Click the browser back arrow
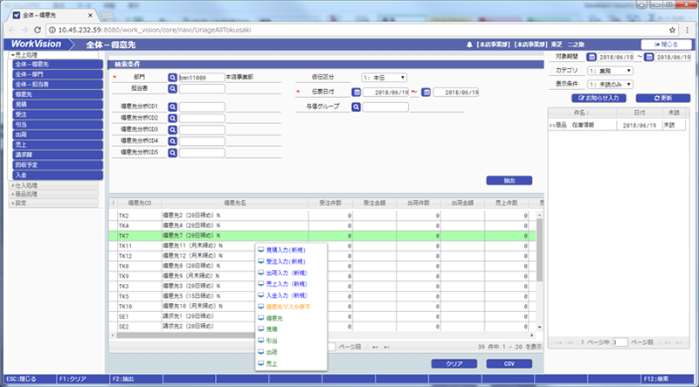 tap(12, 30)
